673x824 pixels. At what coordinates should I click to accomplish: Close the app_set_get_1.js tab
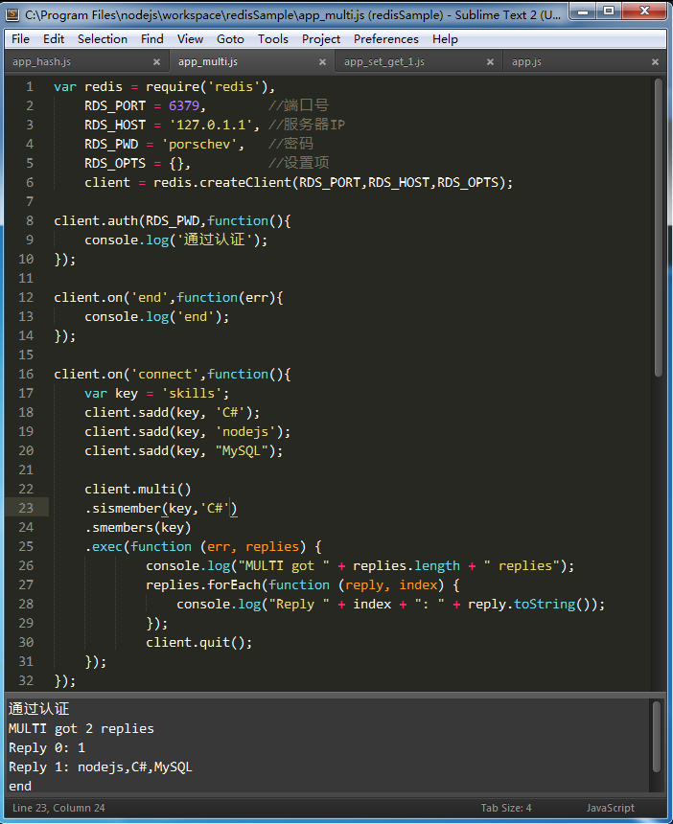click(489, 62)
